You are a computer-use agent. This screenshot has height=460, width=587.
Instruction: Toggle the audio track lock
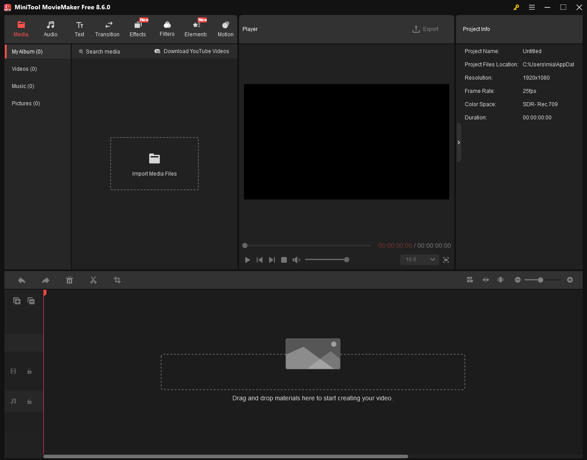(29, 402)
